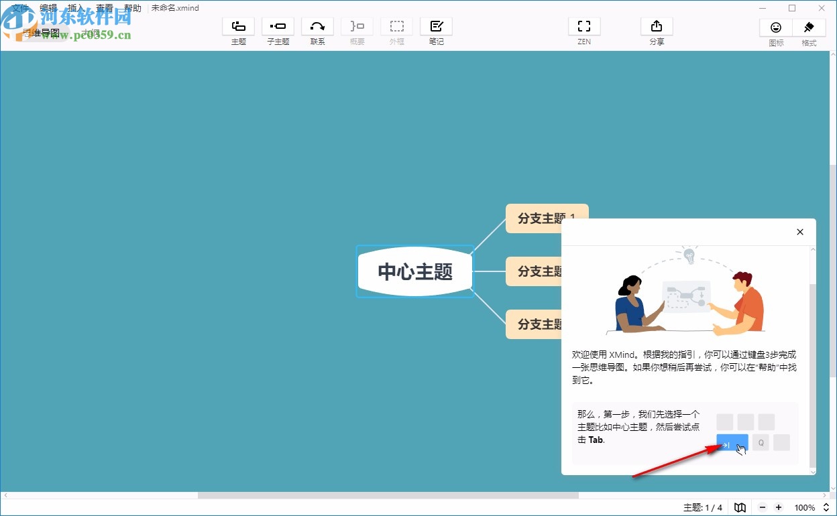837x516 pixels.
Task: Close the XMind welcome tutorial popup
Action: [x=799, y=232]
